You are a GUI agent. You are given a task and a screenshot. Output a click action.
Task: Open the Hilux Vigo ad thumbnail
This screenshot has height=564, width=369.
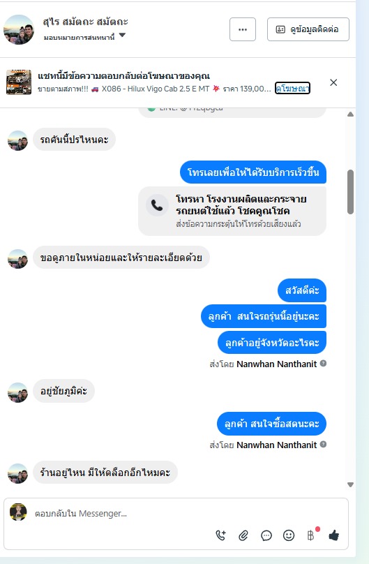click(19, 82)
